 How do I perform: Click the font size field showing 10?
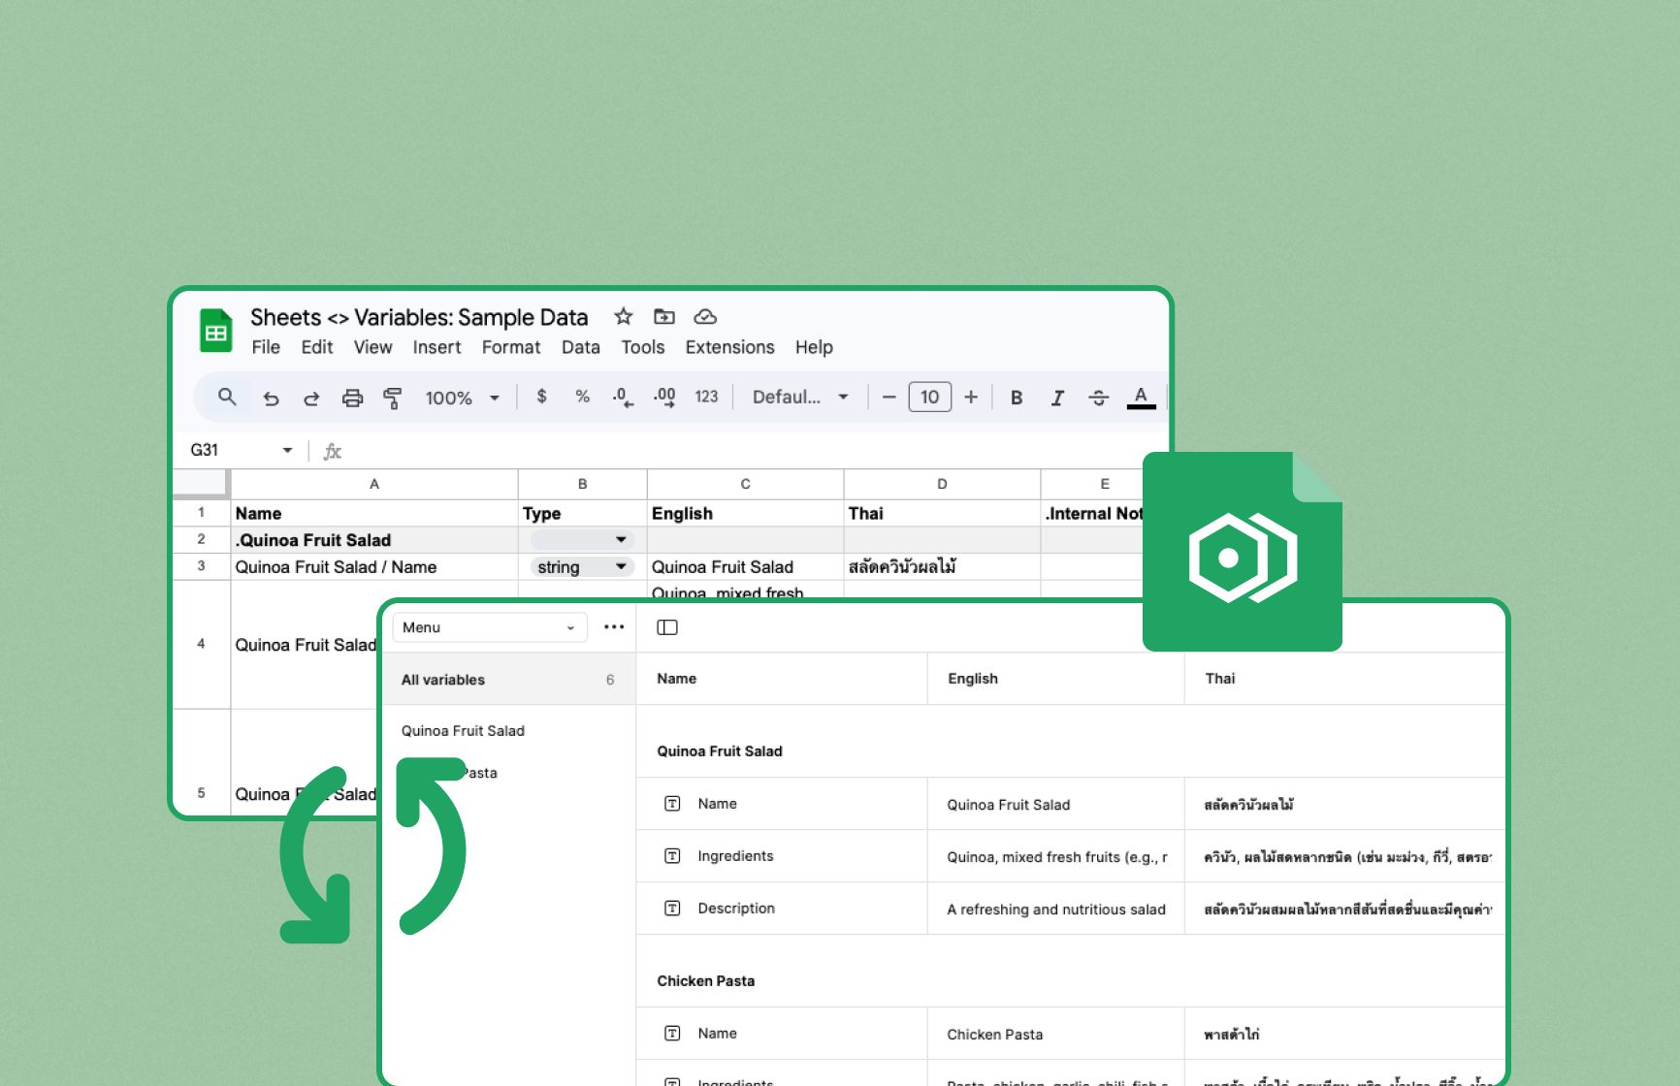(x=929, y=397)
